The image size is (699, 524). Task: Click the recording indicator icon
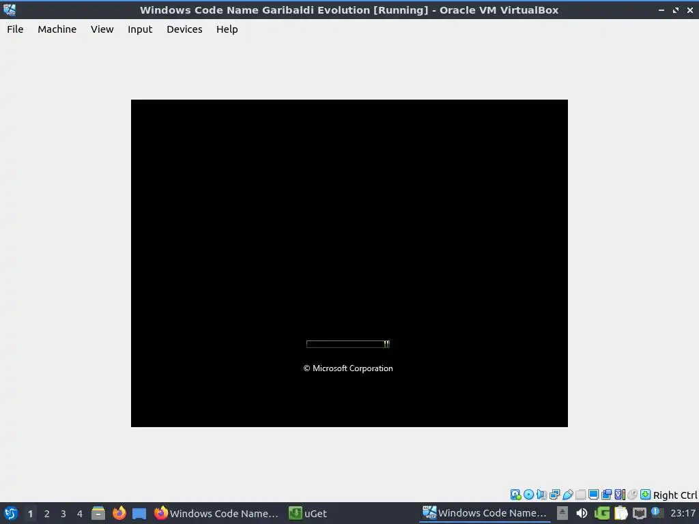606,495
